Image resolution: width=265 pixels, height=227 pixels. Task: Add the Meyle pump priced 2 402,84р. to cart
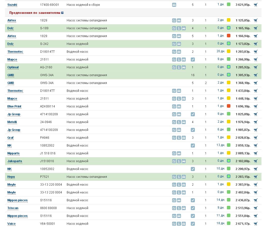256,192
